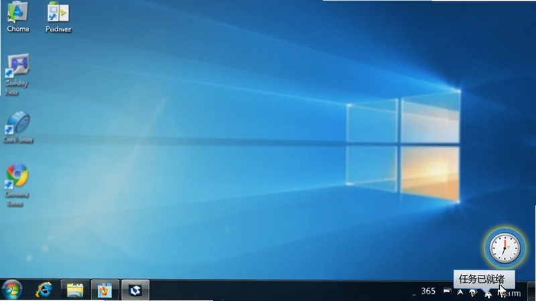This screenshot has width=536, height=301.
Task: Click the dark blue app taskbar button
Action: 135,290
